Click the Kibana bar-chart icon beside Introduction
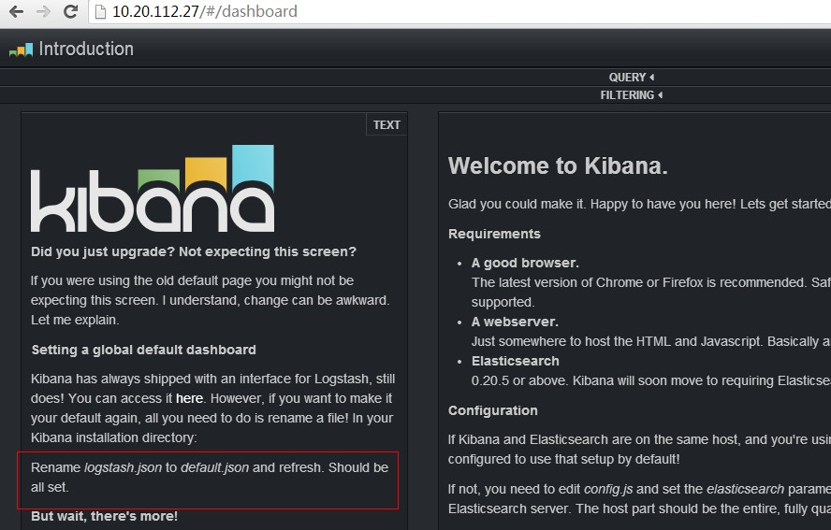The height and width of the screenshot is (530, 831). coord(22,50)
